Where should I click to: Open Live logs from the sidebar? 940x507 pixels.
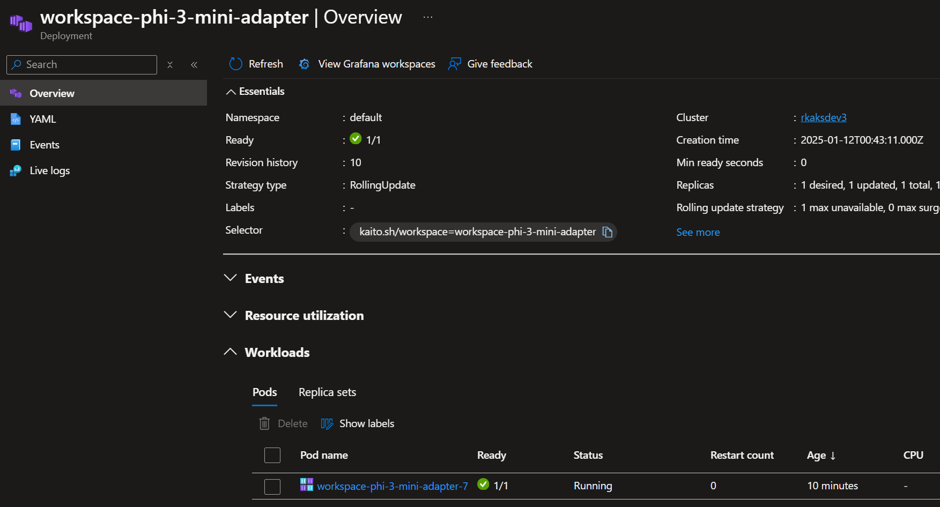coord(49,170)
